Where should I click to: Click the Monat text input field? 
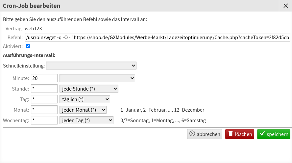click(x=44, y=110)
